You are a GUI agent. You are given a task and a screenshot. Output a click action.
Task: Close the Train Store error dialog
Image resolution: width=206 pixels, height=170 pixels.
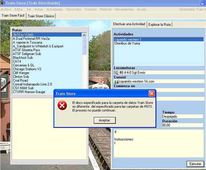(x=151, y=94)
